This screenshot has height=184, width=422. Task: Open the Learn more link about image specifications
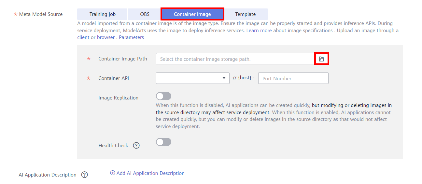tap(259, 31)
